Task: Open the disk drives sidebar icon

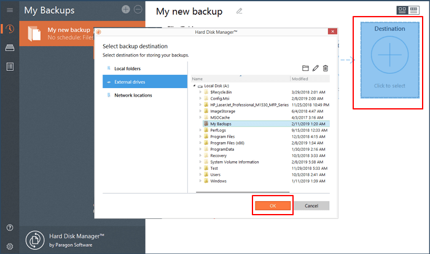Action: (x=9, y=48)
